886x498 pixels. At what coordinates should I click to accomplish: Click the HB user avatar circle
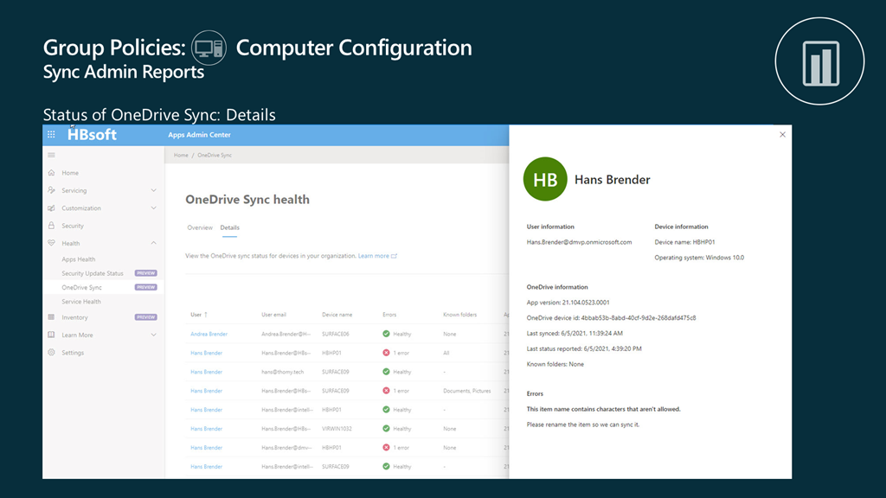coord(545,180)
